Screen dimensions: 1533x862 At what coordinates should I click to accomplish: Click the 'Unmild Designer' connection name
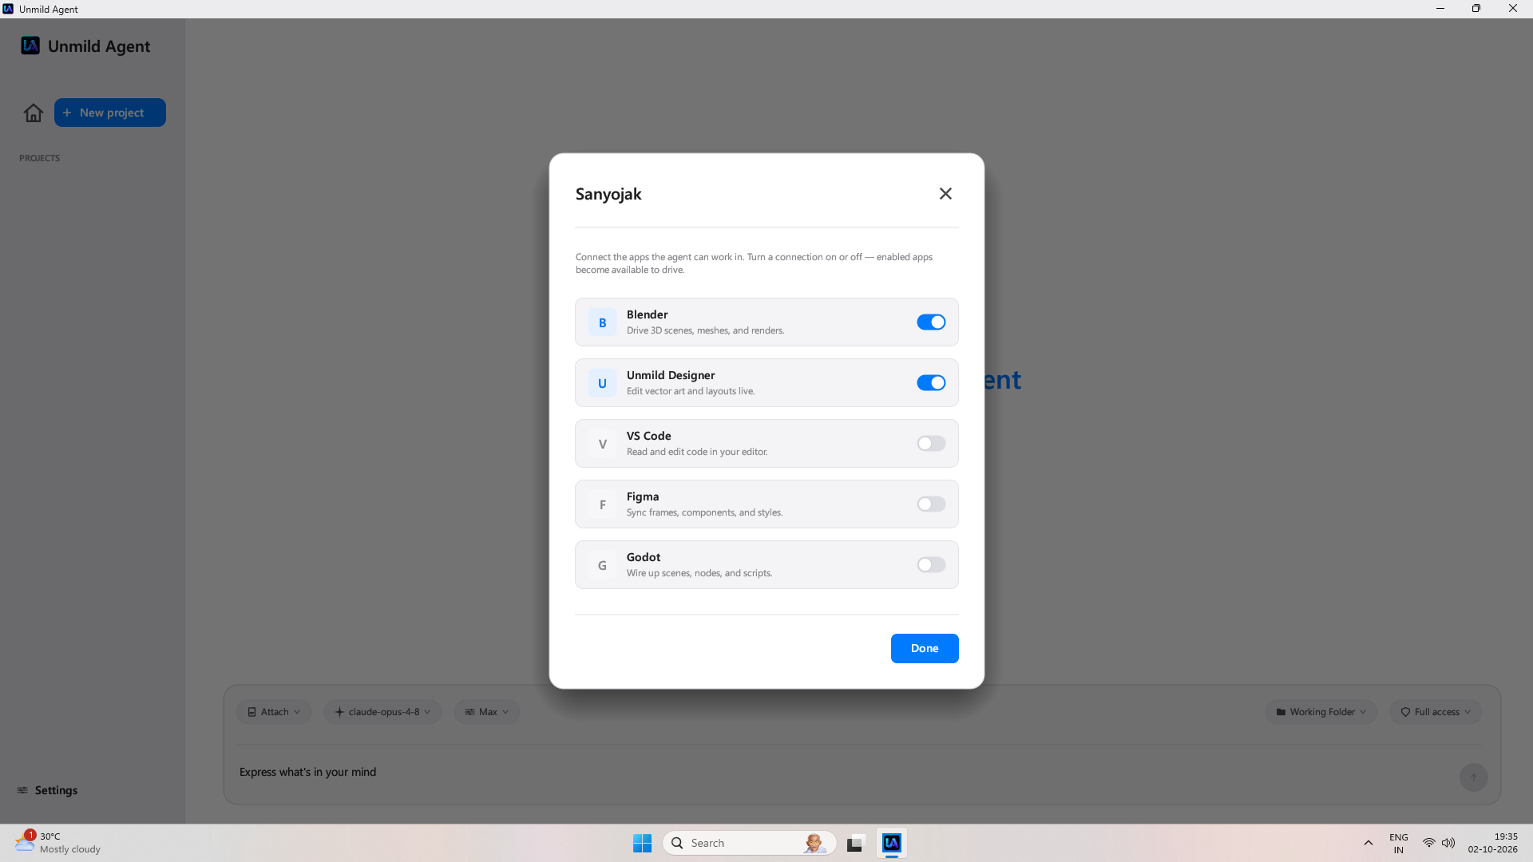671,375
